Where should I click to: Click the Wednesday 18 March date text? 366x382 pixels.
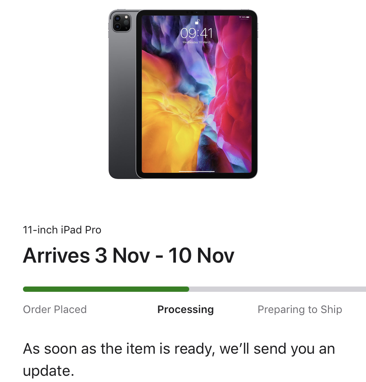click(x=197, y=42)
